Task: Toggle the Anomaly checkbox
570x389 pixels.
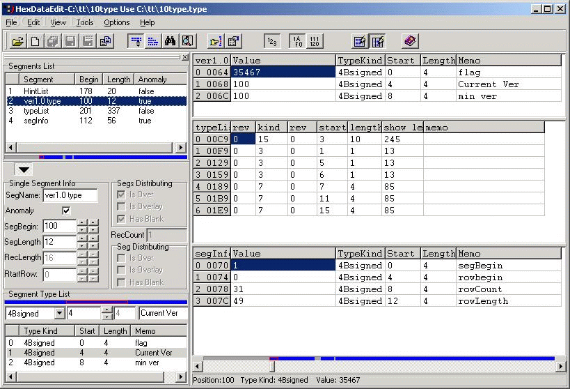Action: pyautogui.click(x=66, y=211)
